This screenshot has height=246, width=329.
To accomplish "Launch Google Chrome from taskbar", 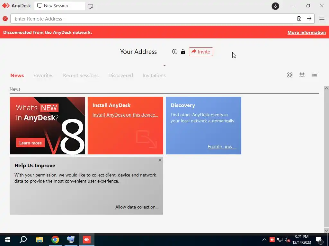I will (x=55, y=240).
